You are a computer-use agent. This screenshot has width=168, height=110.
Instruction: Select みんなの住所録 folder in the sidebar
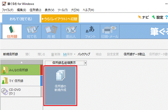[x=22, y=70]
